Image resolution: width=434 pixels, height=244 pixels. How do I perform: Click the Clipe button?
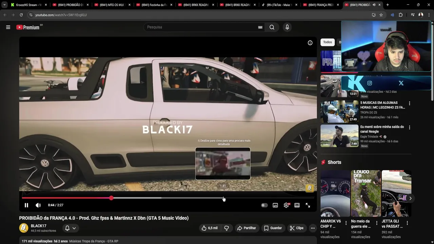[296, 228]
